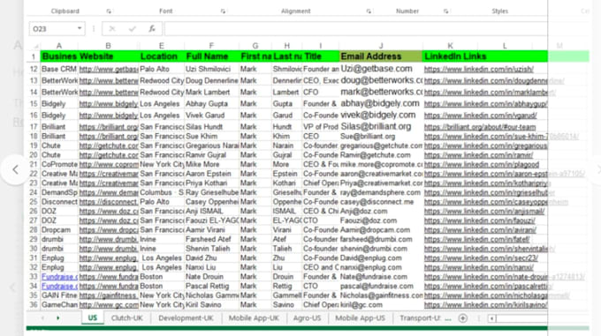Click the Cancel entry X icon
Viewport: 601px width, 336px height.
[112, 29]
